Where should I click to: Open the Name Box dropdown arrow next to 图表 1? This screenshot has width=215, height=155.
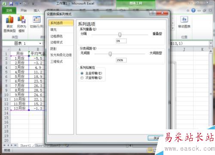pos(40,43)
